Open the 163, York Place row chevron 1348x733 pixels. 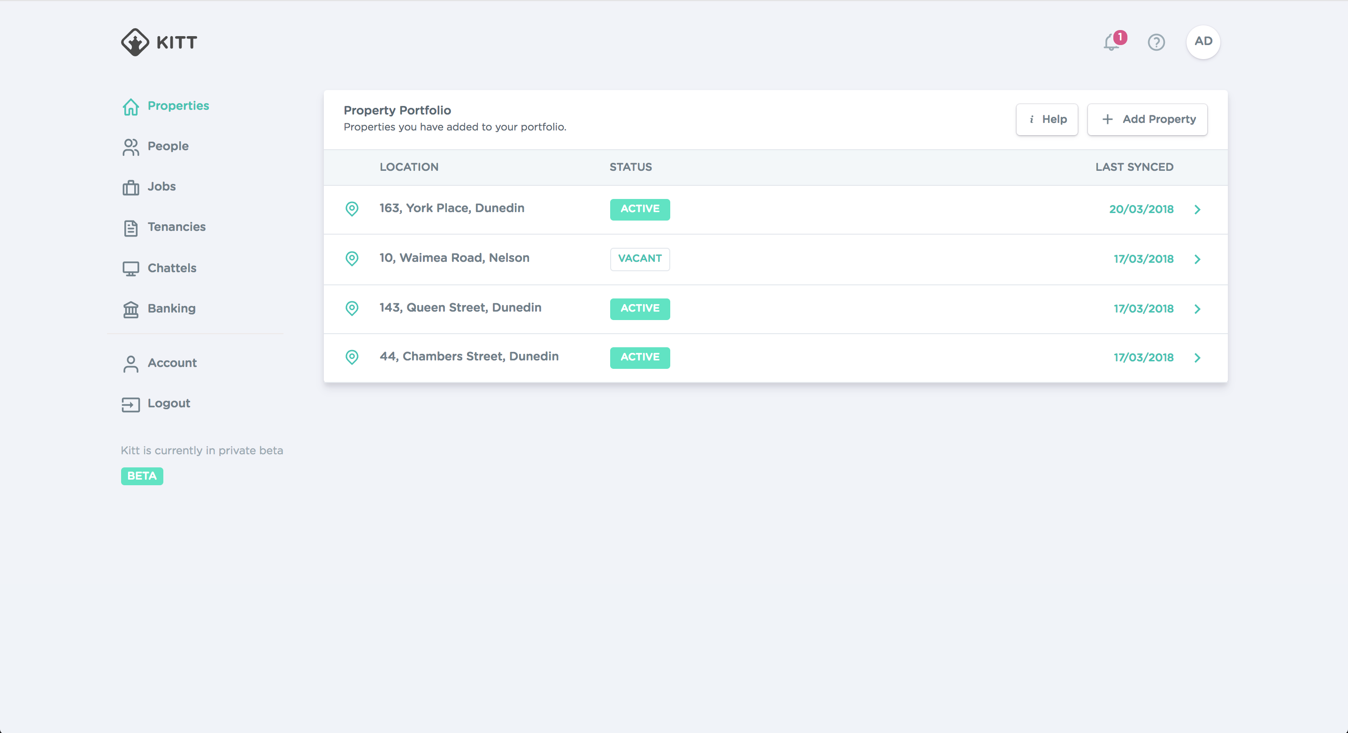[1197, 209]
